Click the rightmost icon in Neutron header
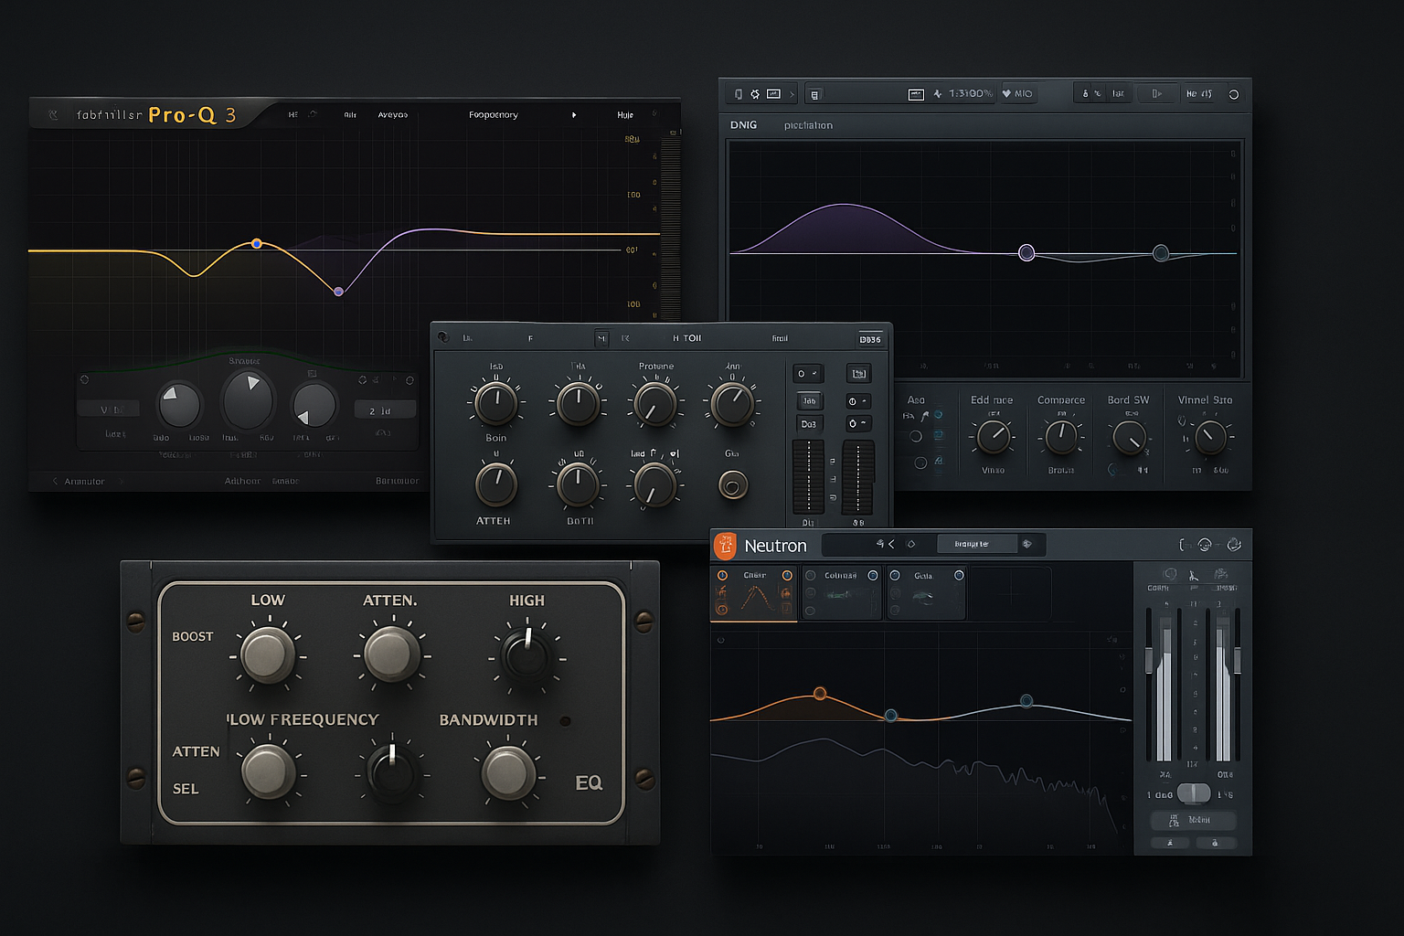The width and height of the screenshot is (1404, 936). 1234,545
